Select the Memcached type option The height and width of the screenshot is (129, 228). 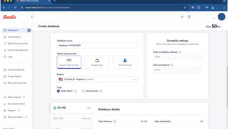[84, 91]
